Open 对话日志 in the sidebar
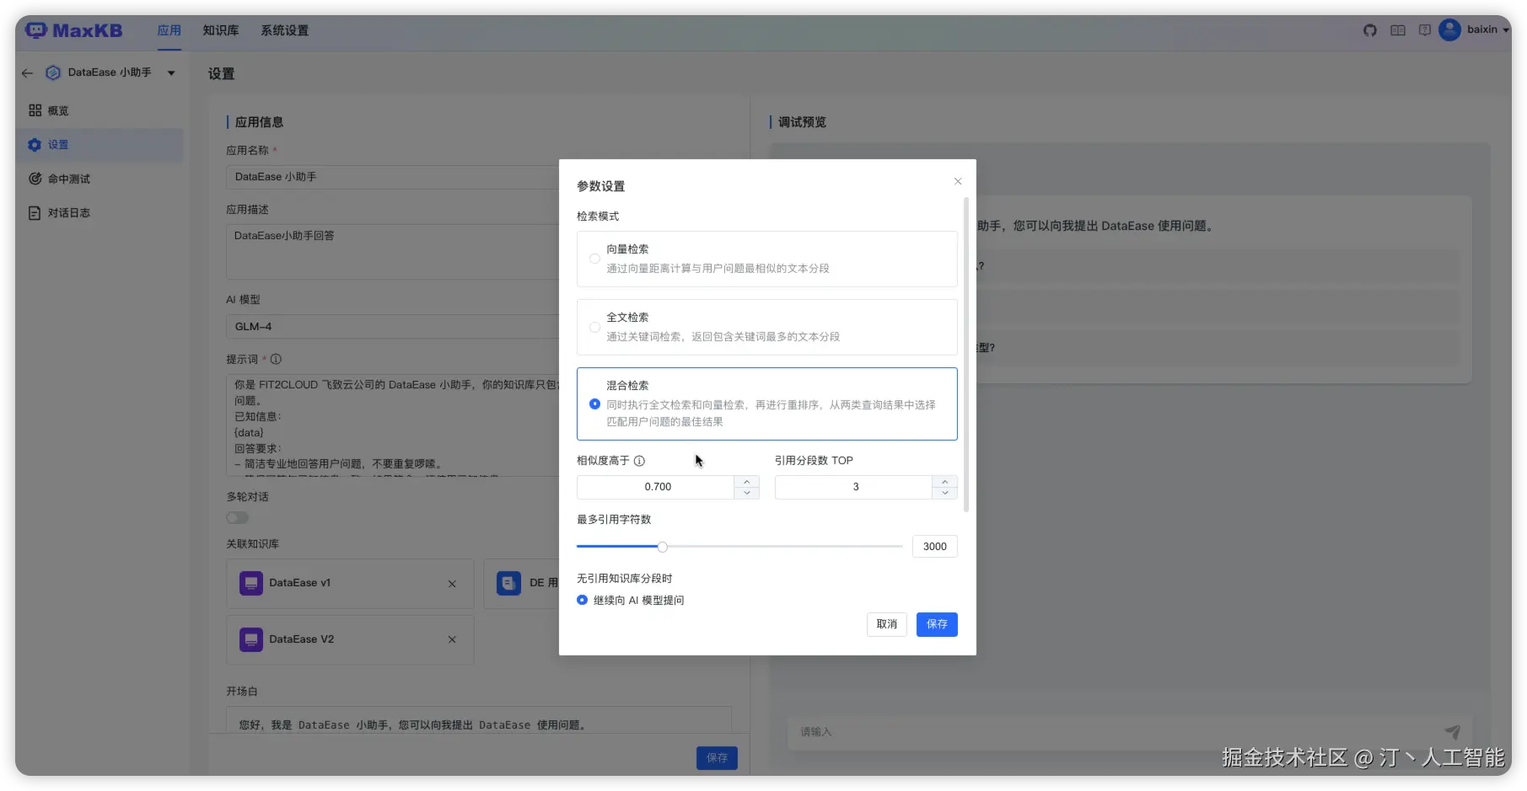1527x791 pixels. (99, 213)
